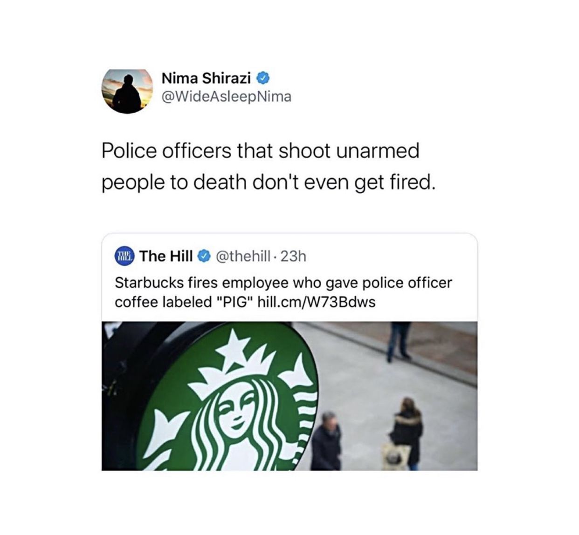Click The Hill's verified checkmark badge

[204, 256]
